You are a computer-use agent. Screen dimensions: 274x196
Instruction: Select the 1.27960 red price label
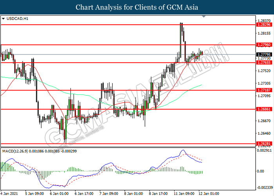click(x=264, y=45)
